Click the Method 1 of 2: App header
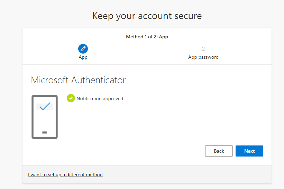 point(147,37)
